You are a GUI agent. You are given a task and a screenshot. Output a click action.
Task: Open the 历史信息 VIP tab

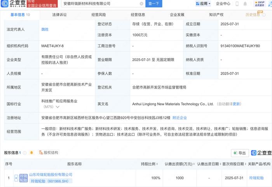pyautogui.click(x=253, y=15)
